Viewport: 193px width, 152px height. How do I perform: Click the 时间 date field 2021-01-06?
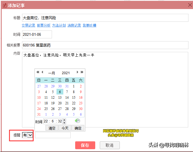click(37, 34)
